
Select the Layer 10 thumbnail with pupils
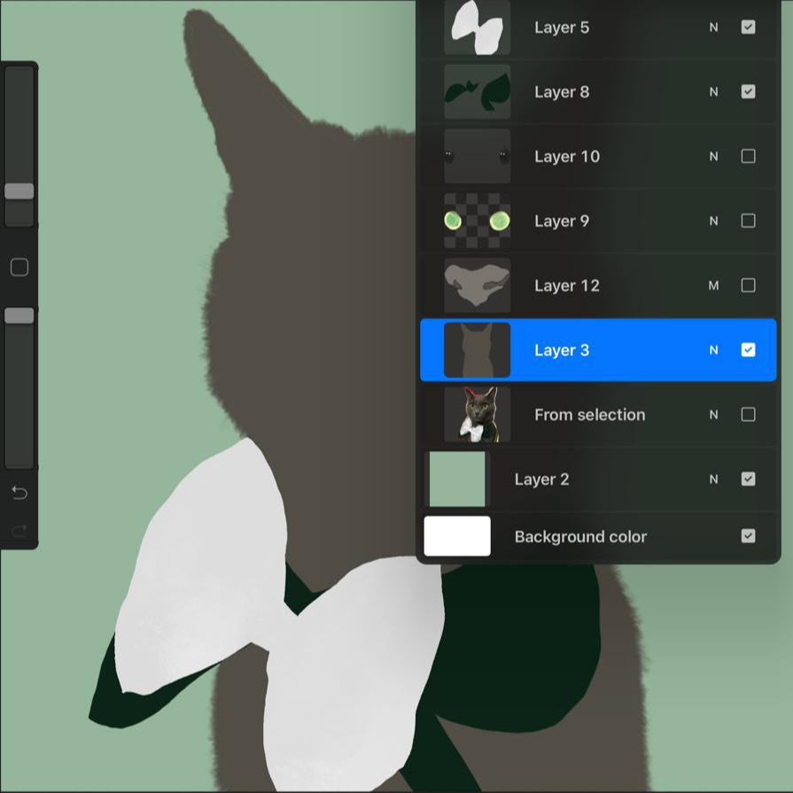coord(477,156)
